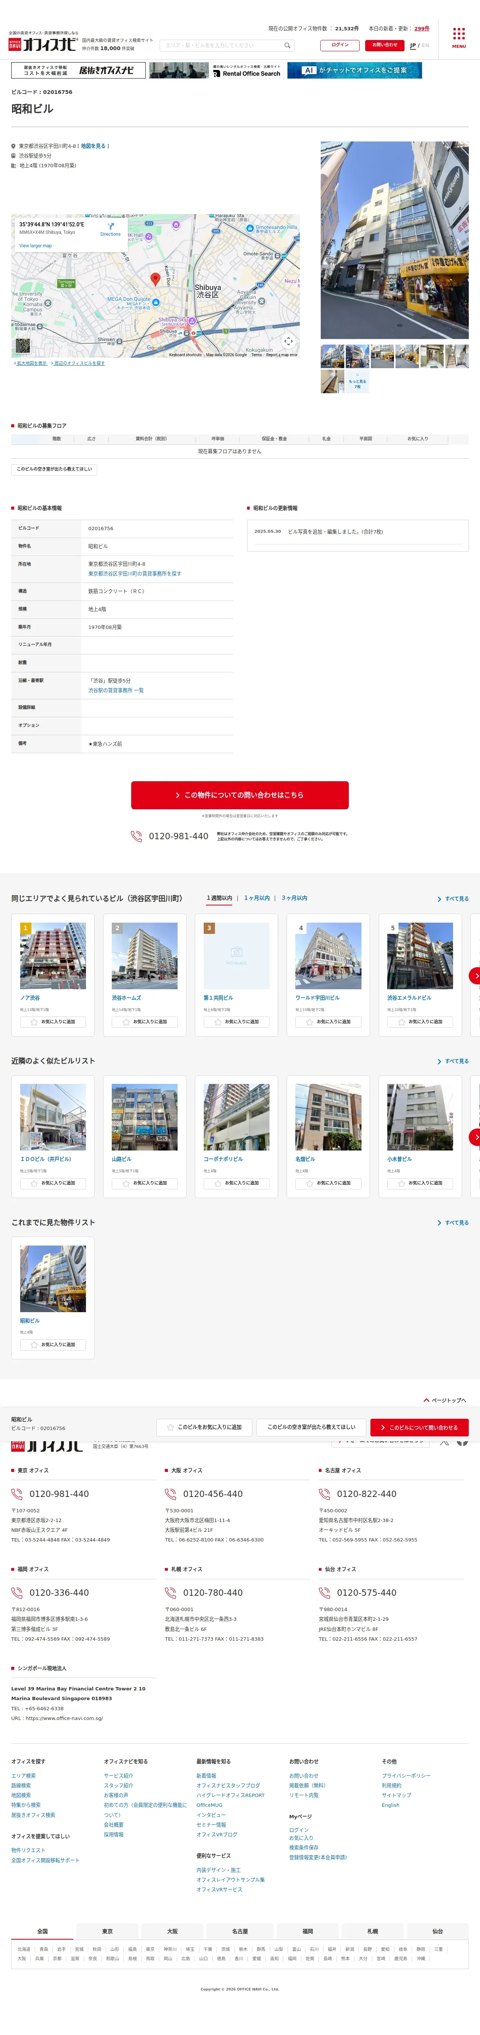This screenshot has width=480, height=2035.
Task: Add 渋谷エメラルドビル to favorites
Action: pyautogui.click(x=420, y=1021)
